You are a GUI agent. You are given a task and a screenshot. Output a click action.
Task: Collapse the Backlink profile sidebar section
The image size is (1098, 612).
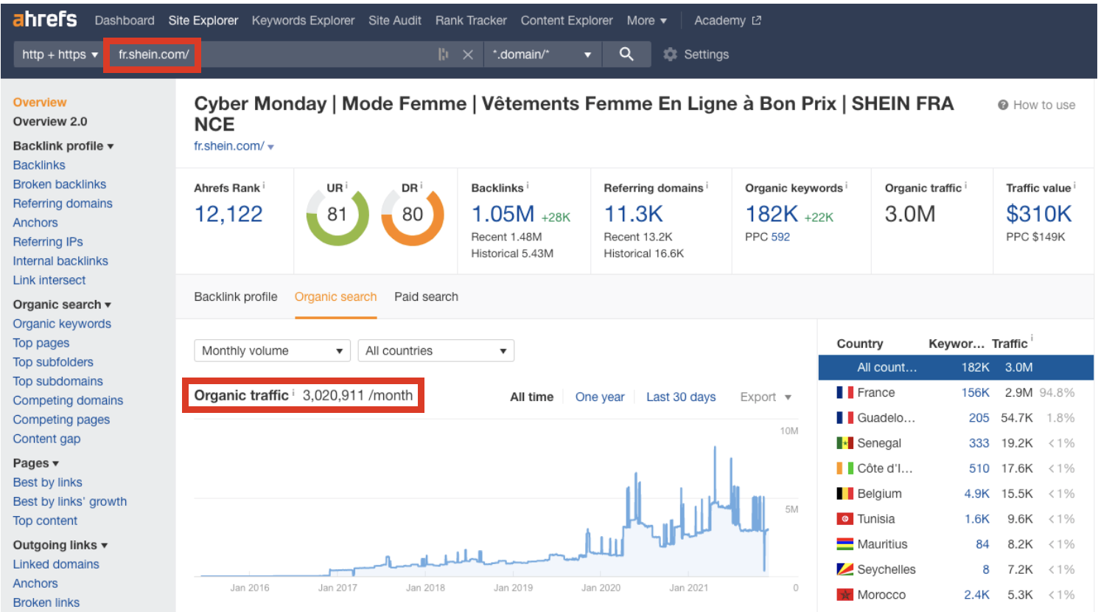click(x=63, y=146)
